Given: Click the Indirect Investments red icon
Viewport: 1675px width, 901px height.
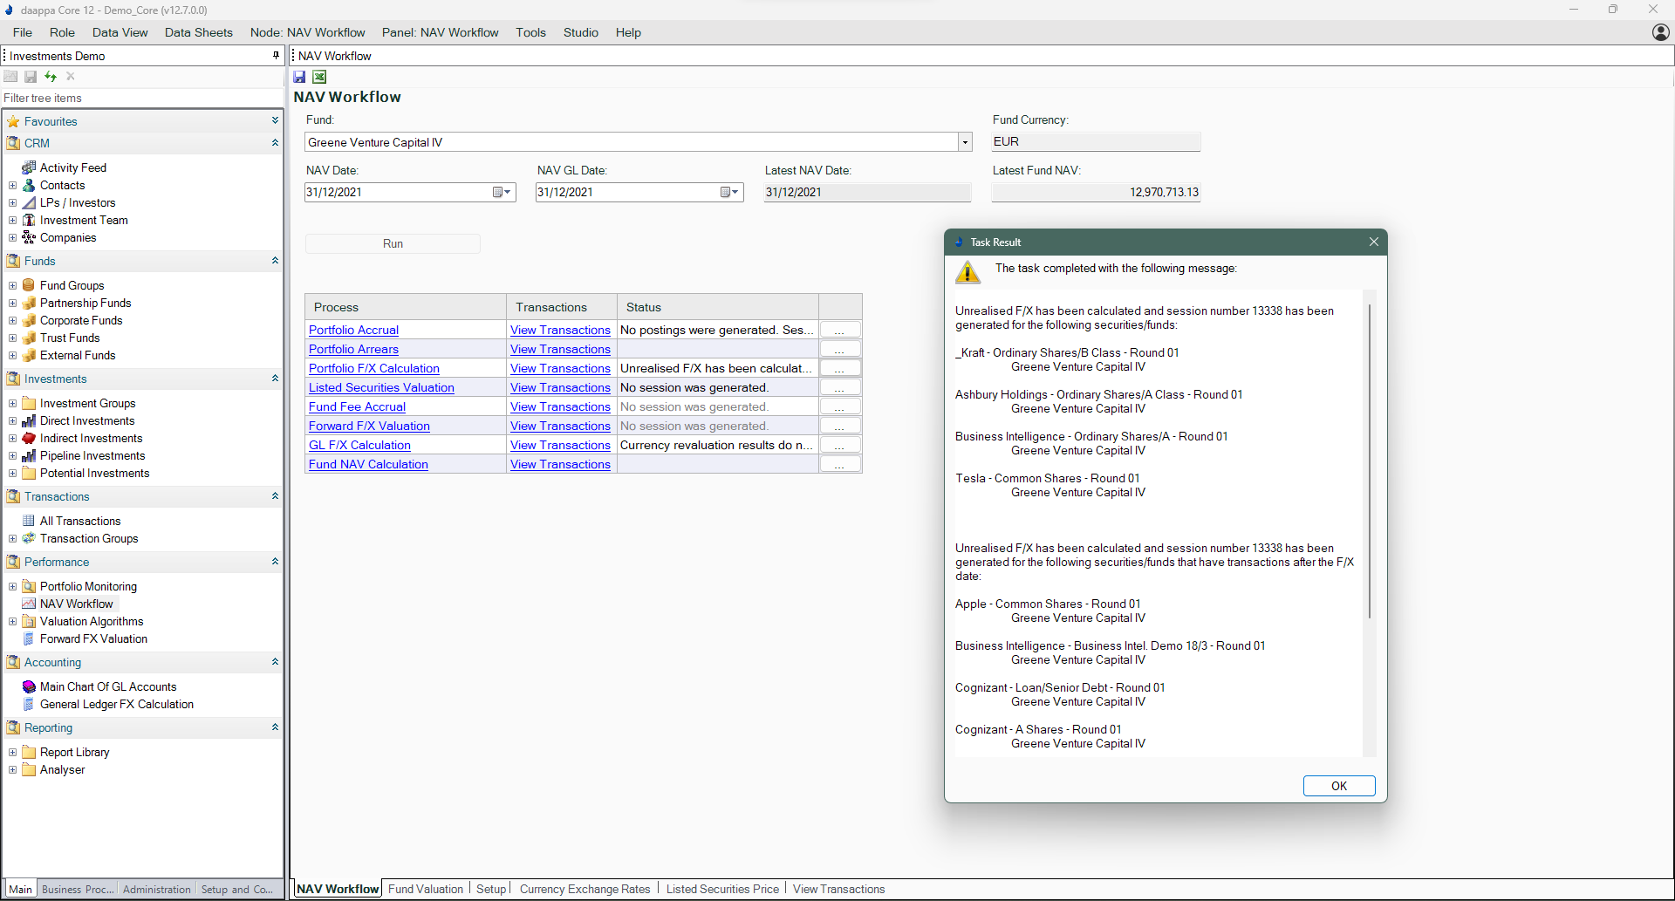Looking at the screenshot, I should point(29,438).
